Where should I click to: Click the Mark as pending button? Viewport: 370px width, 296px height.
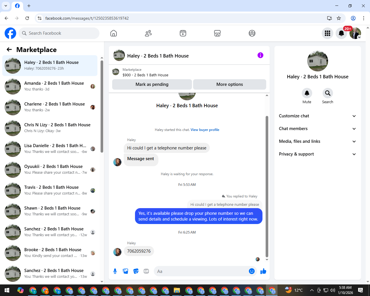click(152, 84)
